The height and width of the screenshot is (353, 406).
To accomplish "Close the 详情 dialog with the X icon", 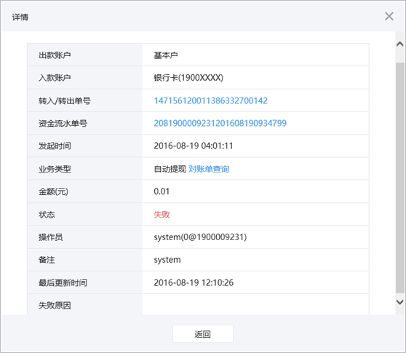I will coord(389,16).
